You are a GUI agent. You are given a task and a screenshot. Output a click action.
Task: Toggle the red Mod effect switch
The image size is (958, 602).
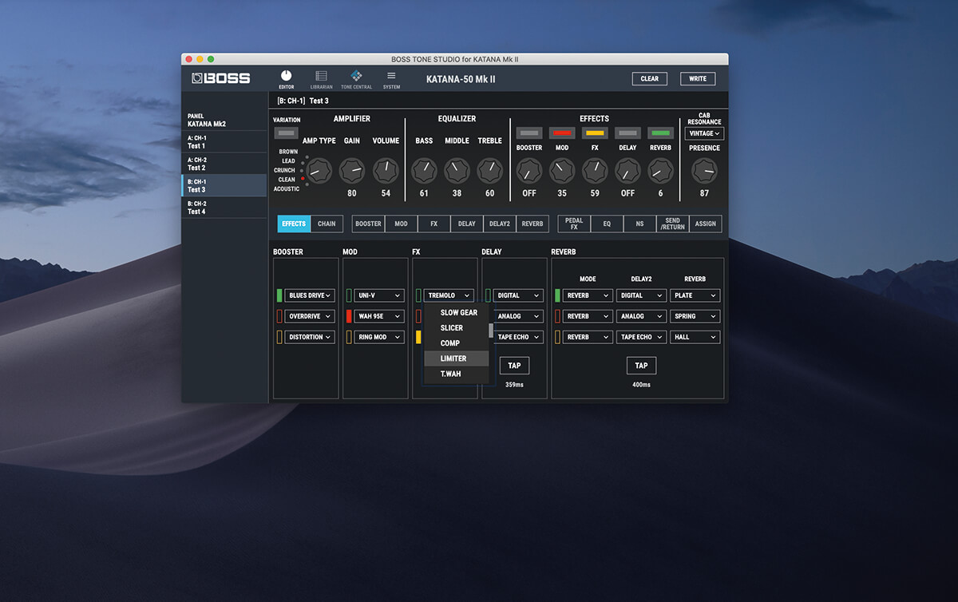pyautogui.click(x=562, y=133)
